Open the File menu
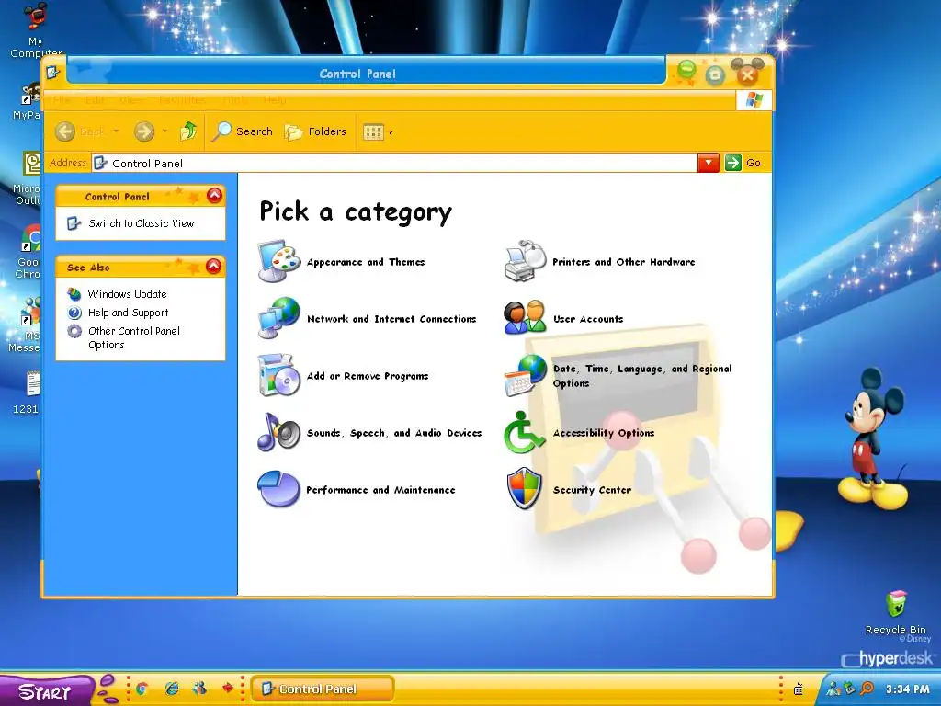 [62, 99]
